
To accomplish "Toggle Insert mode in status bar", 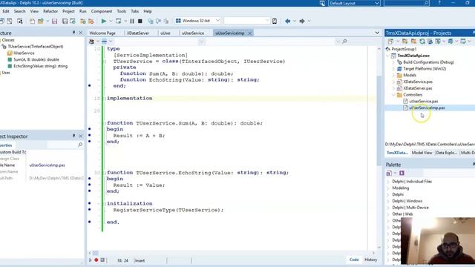I will 140,260.
